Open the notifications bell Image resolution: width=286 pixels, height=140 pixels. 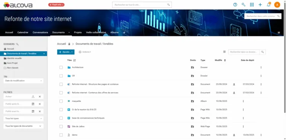tap(268, 5)
